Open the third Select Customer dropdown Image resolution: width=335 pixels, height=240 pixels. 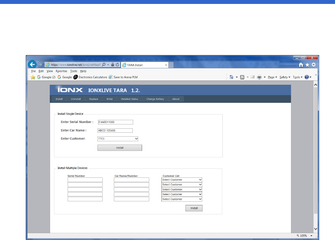[x=182, y=190]
